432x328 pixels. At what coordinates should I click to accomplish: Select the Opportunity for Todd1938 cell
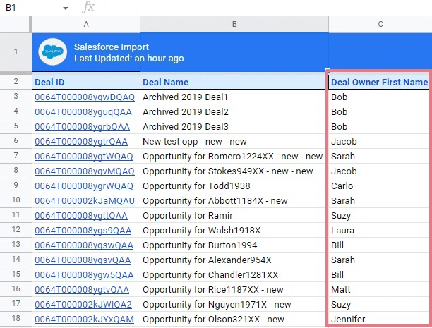coord(196,186)
